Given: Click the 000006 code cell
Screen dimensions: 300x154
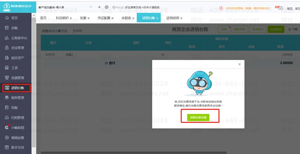Looking at the screenshot, I should pyautogui.click(x=50, y=55).
